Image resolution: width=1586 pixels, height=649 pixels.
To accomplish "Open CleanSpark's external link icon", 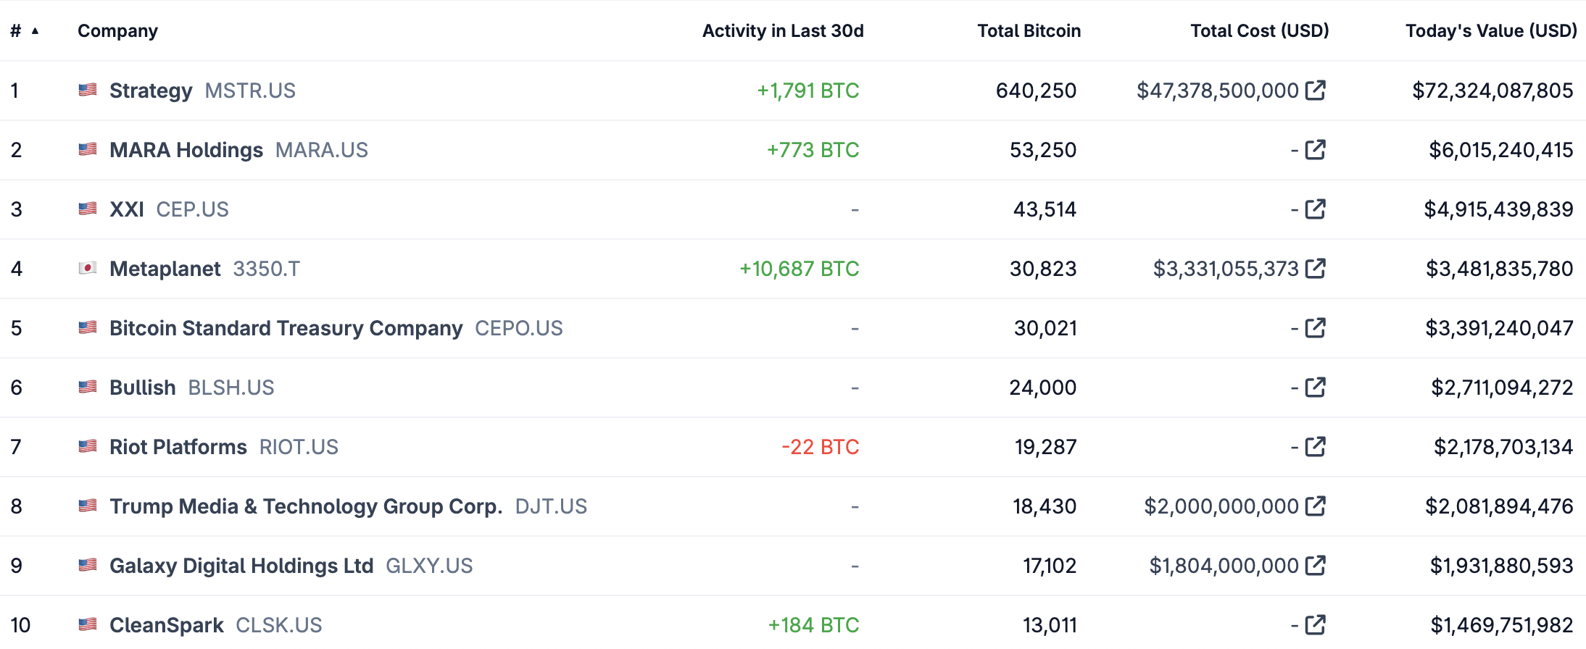I will (1316, 624).
